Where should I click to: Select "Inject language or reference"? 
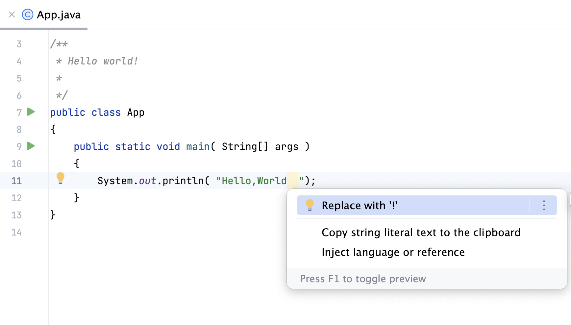point(393,252)
